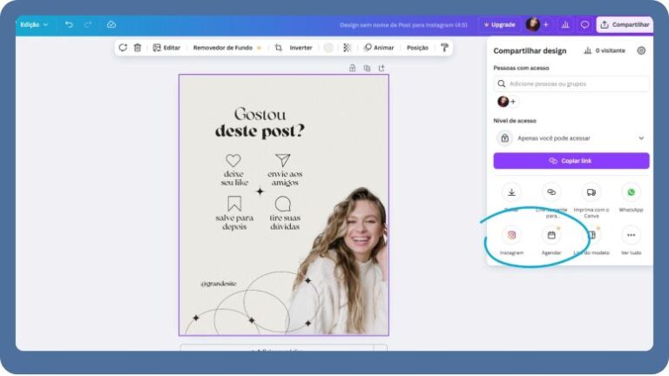Viewport: 669px width, 376px height.
Task: Lock the page with padlock icon
Action: (x=352, y=68)
